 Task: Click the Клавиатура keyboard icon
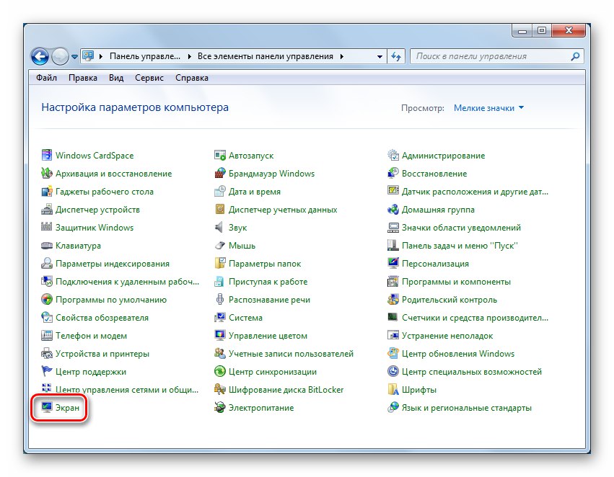(47, 246)
